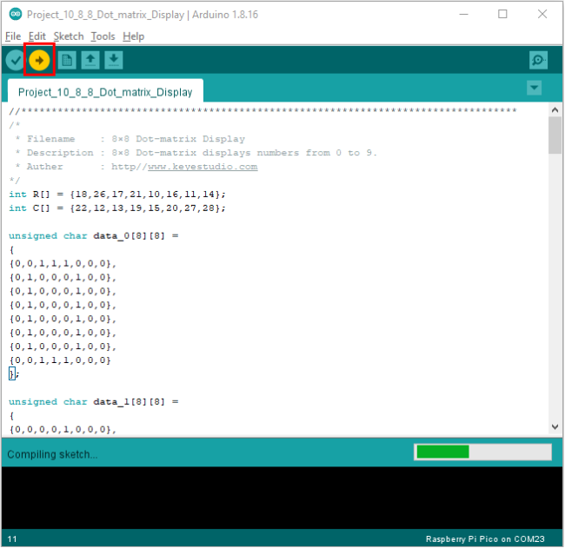This screenshot has width=565, height=548.
Task: Create a new sketch with New icon
Action: pos(67,60)
